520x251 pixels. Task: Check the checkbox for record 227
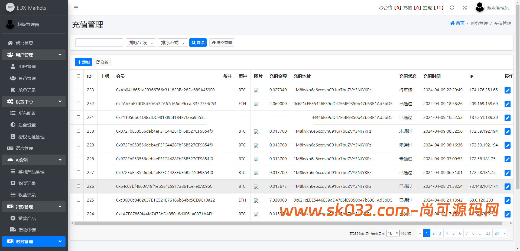coord(78,172)
